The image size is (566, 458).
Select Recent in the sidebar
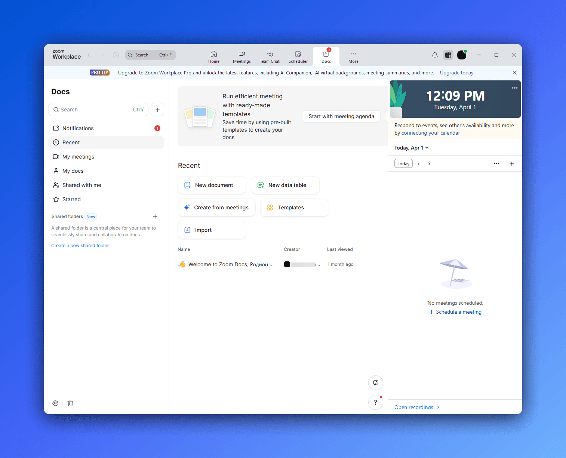(106, 142)
